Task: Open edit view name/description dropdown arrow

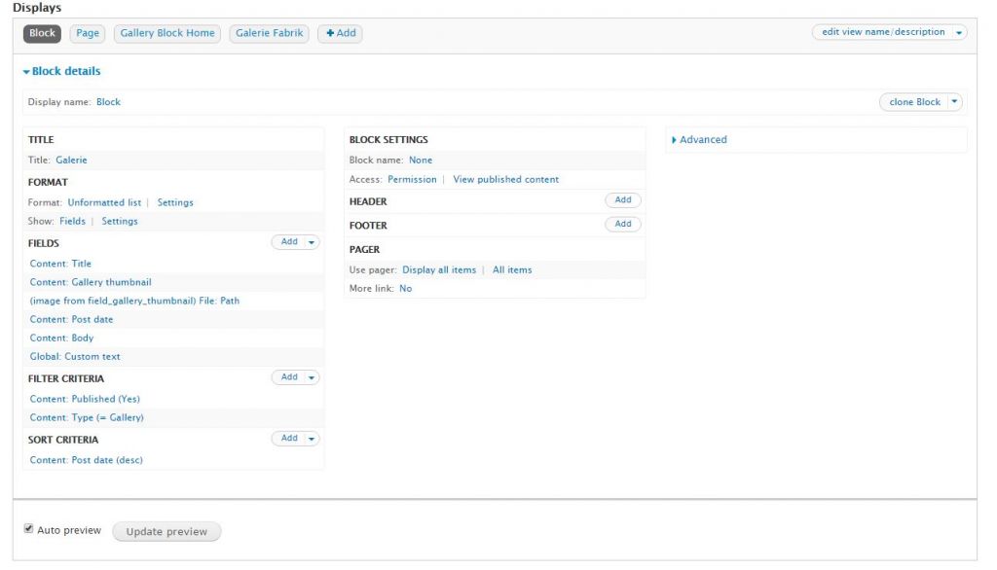Action: tap(960, 32)
